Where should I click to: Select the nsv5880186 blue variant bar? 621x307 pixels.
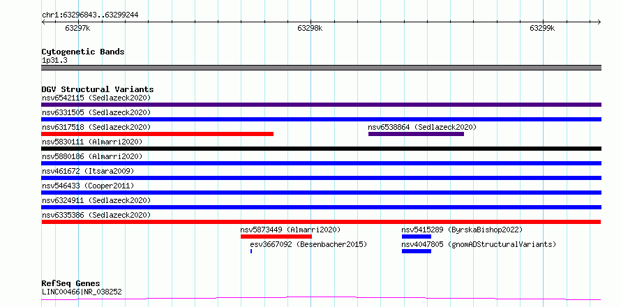tap(321, 163)
